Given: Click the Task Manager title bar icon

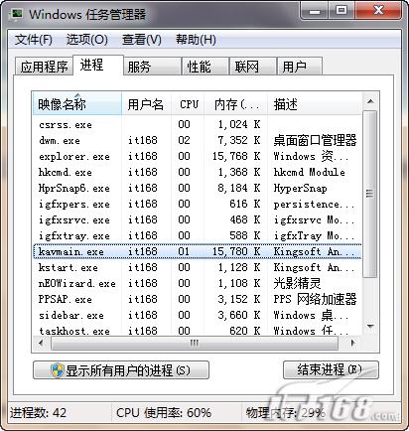Looking at the screenshot, I should 16,15.
